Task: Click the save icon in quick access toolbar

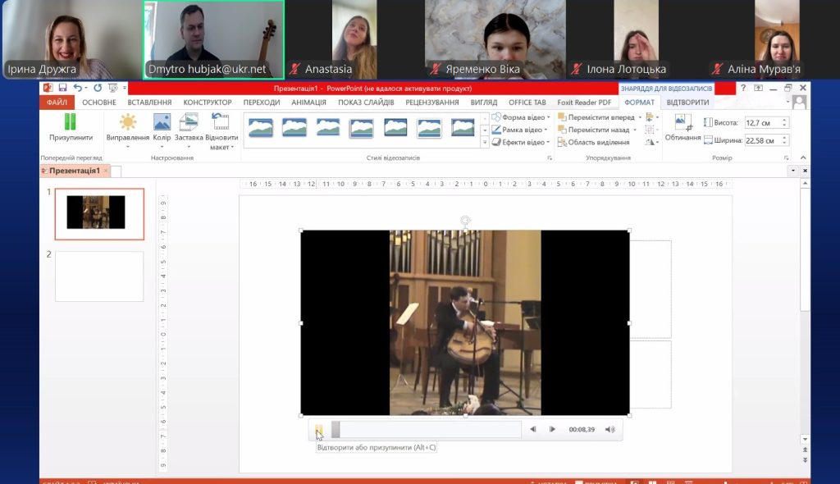Action: (62, 88)
